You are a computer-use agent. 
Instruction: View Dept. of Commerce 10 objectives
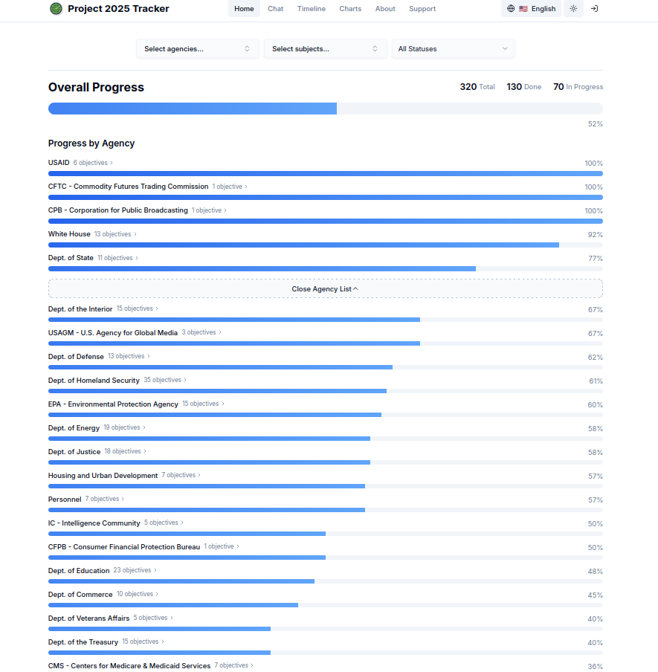pyautogui.click(x=138, y=594)
